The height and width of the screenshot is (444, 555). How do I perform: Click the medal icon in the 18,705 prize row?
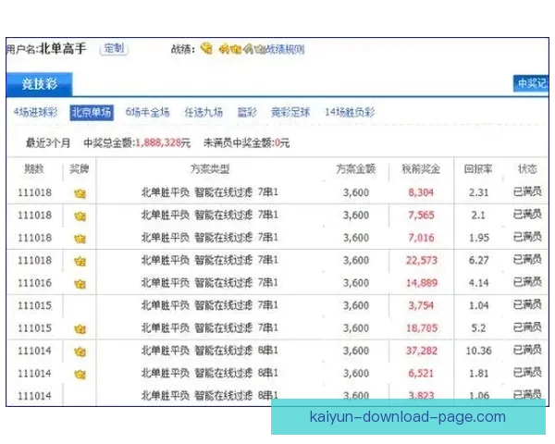coord(80,329)
